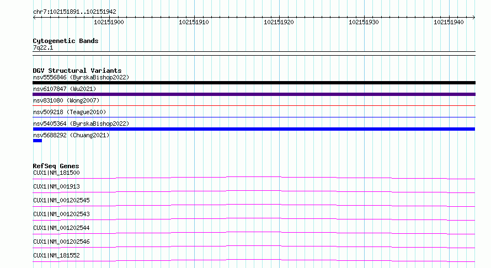The image size is (491, 268).
Task: Click the purple nsv6107847 variant bar
Action: tap(254, 94)
